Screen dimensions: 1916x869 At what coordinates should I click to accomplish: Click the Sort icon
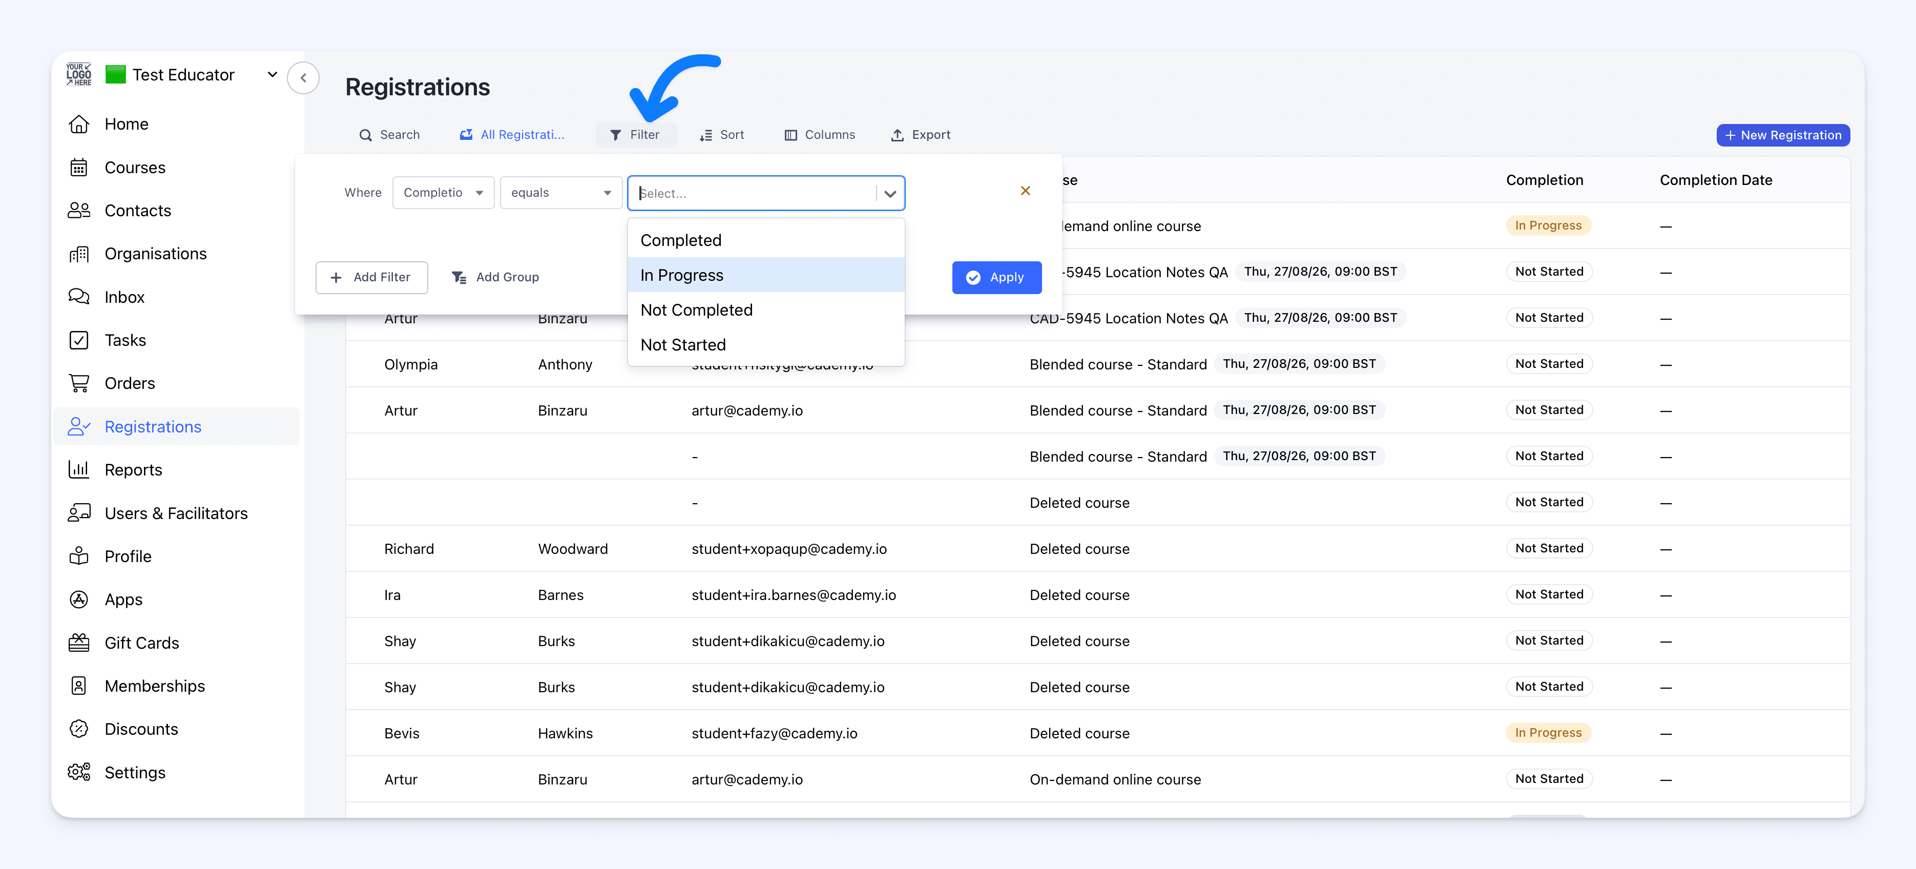coord(706,135)
